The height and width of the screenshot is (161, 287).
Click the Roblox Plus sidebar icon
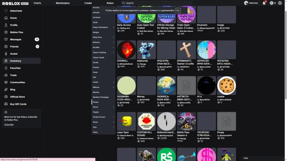6,32
